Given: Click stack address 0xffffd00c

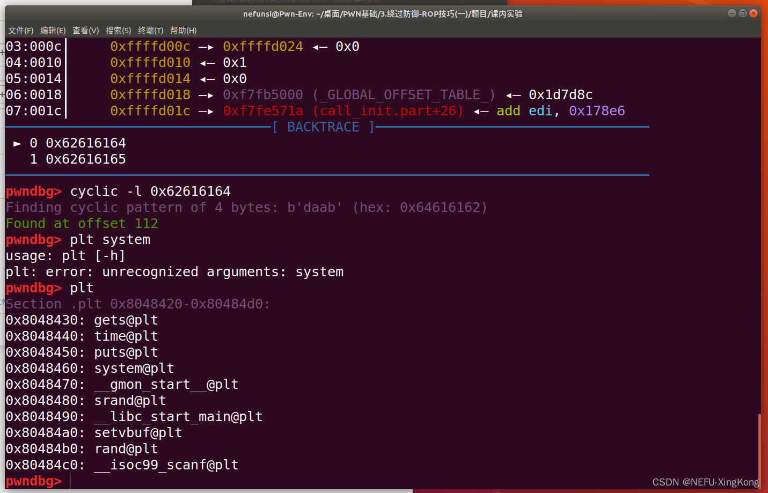Looking at the screenshot, I should coord(150,47).
